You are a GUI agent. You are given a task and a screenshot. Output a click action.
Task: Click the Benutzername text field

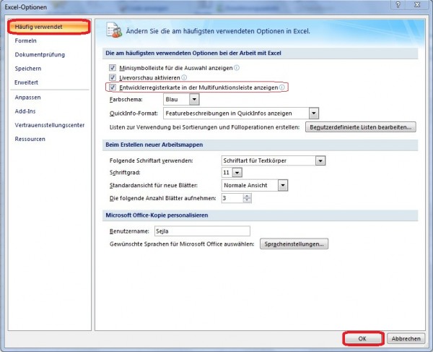tap(202, 231)
